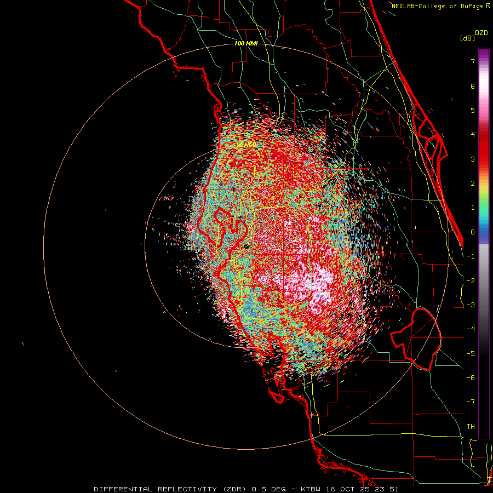This screenshot has width=493, height=493.
Task: Click the vertical ZDR color scale bar
Action: pos(484,243)
